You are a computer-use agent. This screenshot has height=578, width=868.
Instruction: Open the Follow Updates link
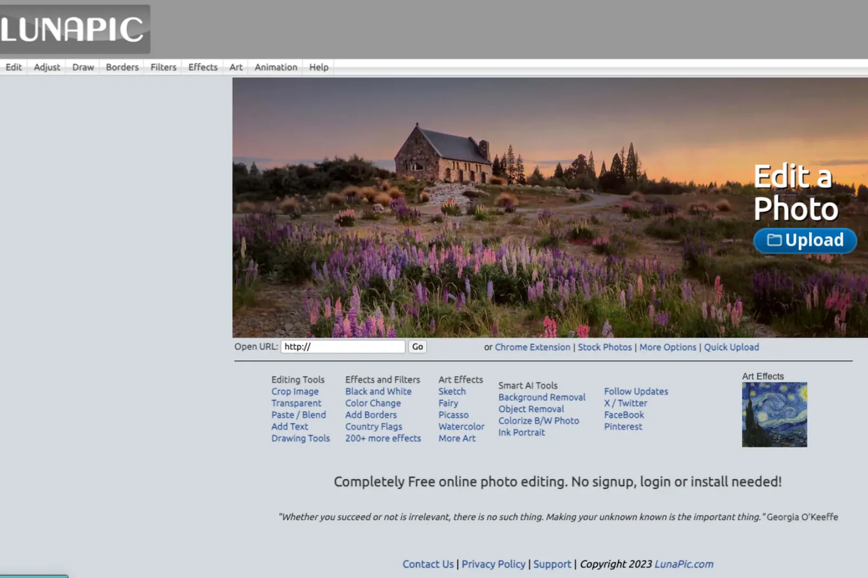636,391
